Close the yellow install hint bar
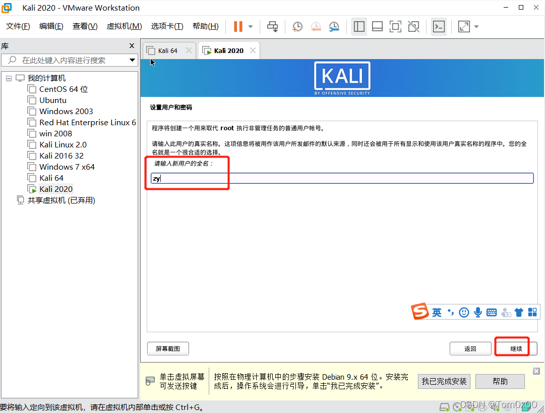The width and height of the screenshot is (545, 413). (x=536, y=371)
